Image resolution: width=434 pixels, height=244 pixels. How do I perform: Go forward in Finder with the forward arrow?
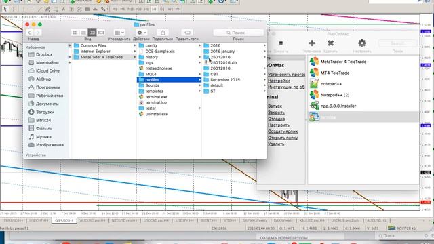pos(38,33)
